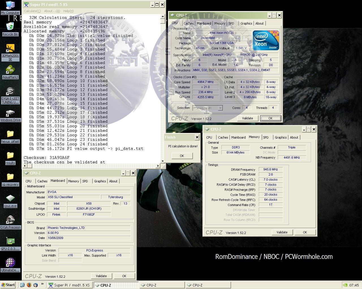Viewport: 362px width, 289px height.
Task: Open Calculate menu in Super PI
Action: (x=32, y=11)
